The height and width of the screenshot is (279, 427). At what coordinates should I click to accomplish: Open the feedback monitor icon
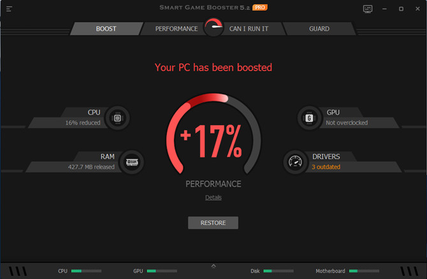368,9
